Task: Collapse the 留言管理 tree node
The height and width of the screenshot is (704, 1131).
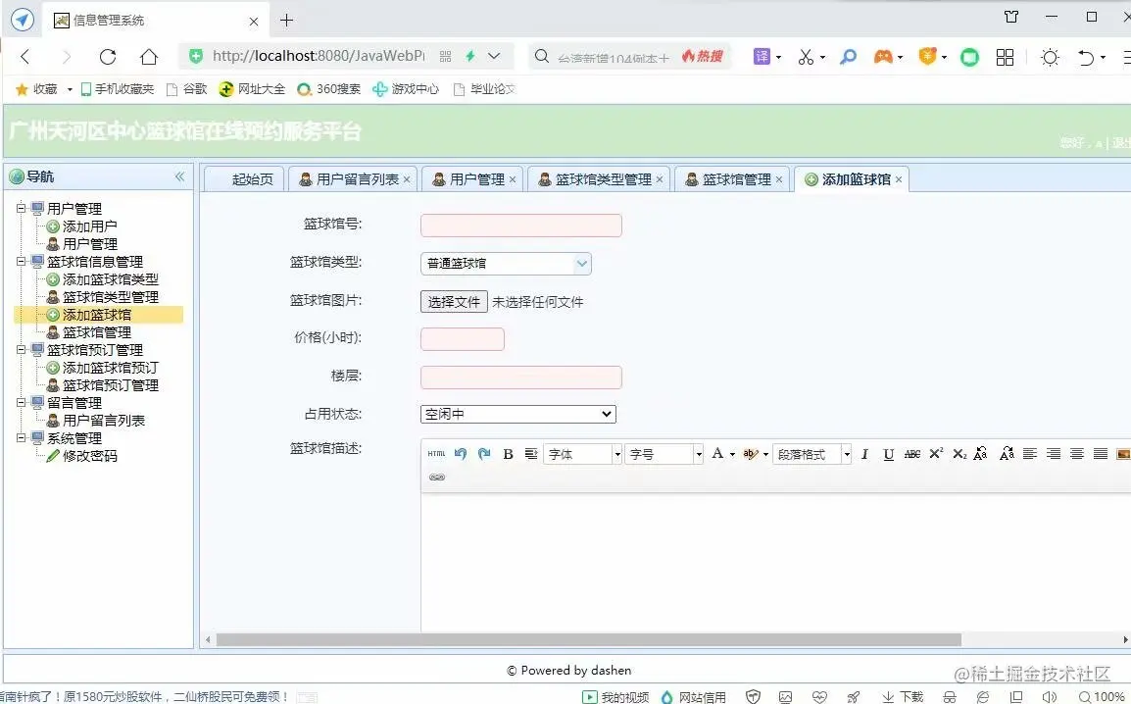Action: pyautogui.click(x=22, y=402)
